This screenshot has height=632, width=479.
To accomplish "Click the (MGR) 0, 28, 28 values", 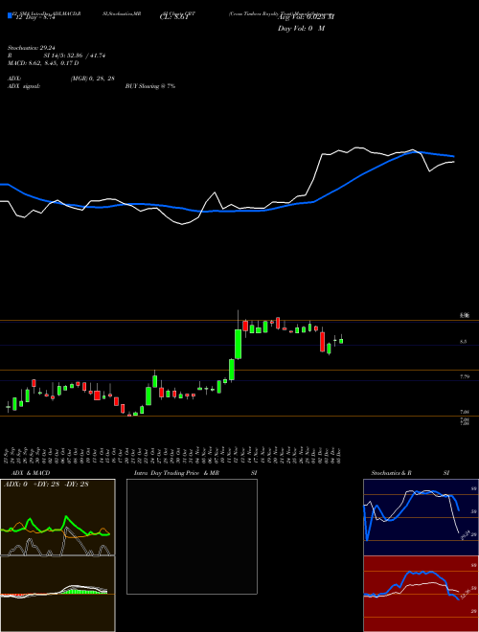I will click(x=92, y=79).
